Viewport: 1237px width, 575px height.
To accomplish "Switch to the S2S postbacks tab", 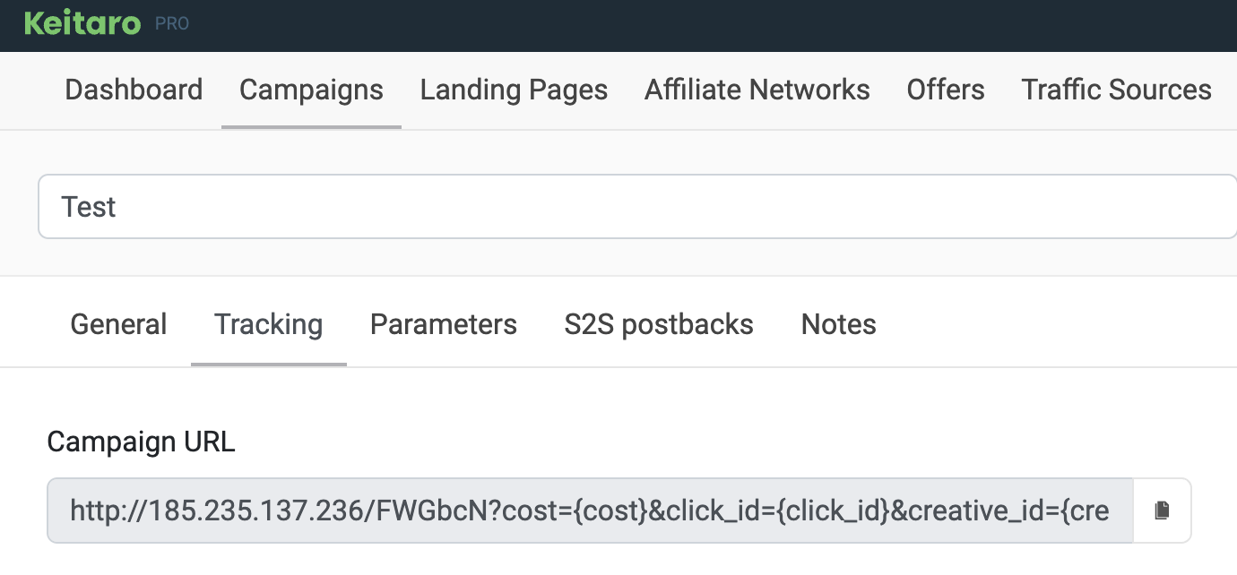I will [x=659, y=324].
